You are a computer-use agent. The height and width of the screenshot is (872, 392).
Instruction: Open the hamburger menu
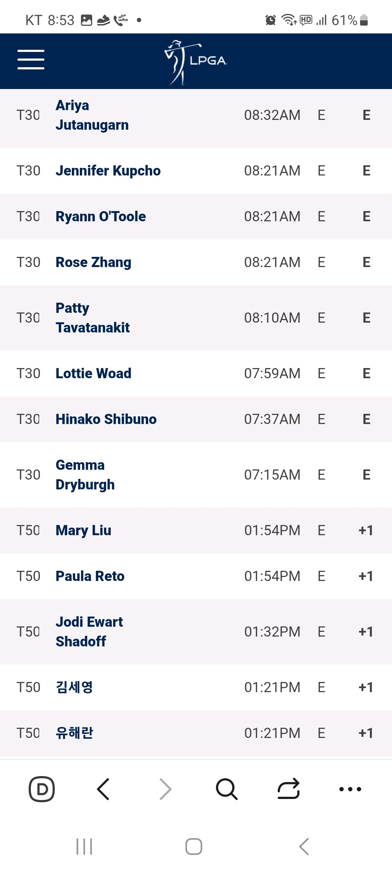(x=31, y=60)
